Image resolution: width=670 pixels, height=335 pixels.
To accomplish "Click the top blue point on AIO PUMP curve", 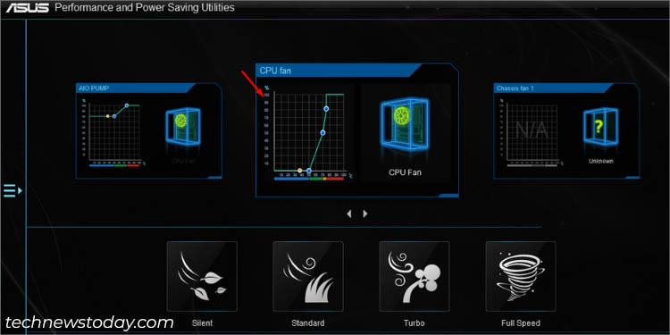I will click(127, 105).
